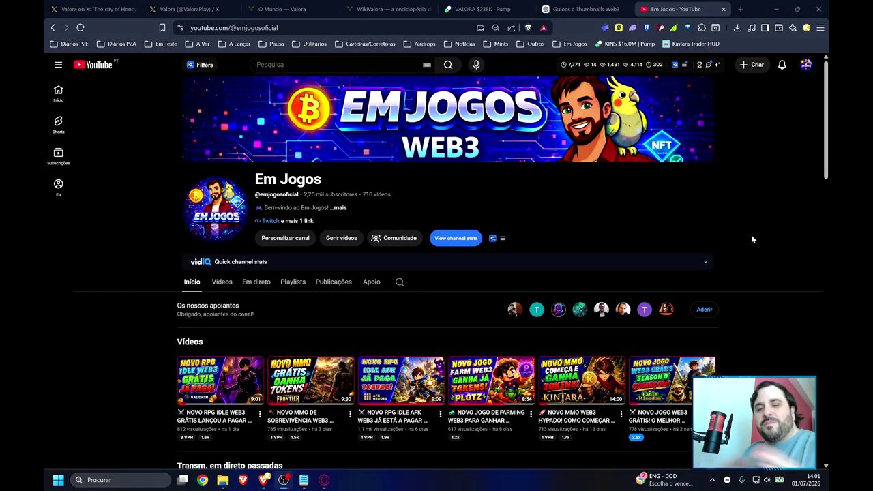The image size is (873, 491).
Task: Show hidden system tray icons
Action: click(x=712, y=480)
